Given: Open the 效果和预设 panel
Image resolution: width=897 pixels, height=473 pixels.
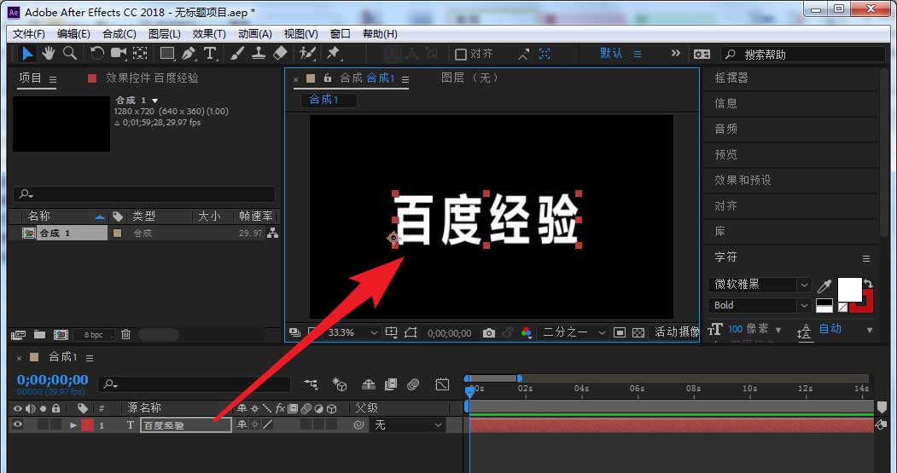Looking at the screenshot, I should pyautogui.click(x=743, y=180).
